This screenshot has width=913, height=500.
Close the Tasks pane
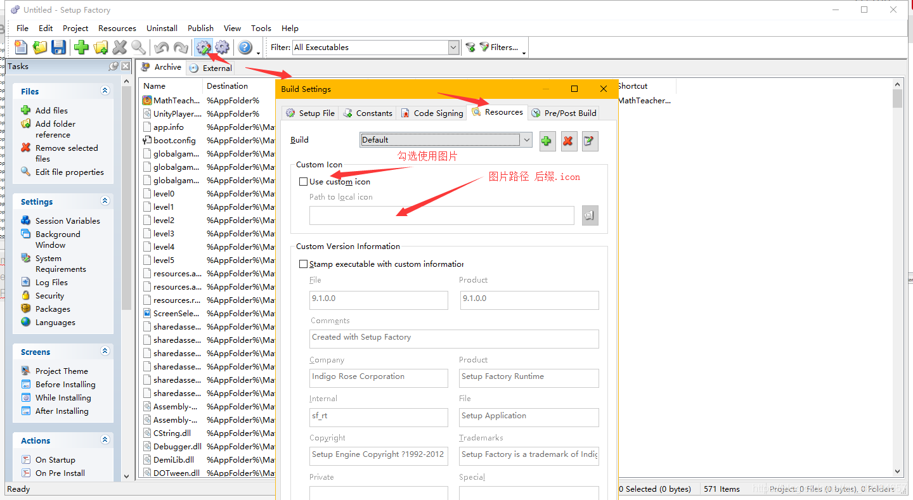click(126, 66)
